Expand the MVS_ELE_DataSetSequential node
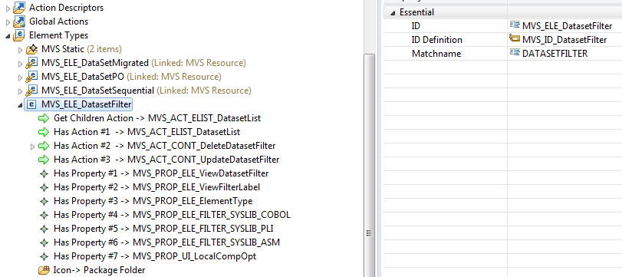The width and height of the screenshot is (622, 277). pos(21,91)
